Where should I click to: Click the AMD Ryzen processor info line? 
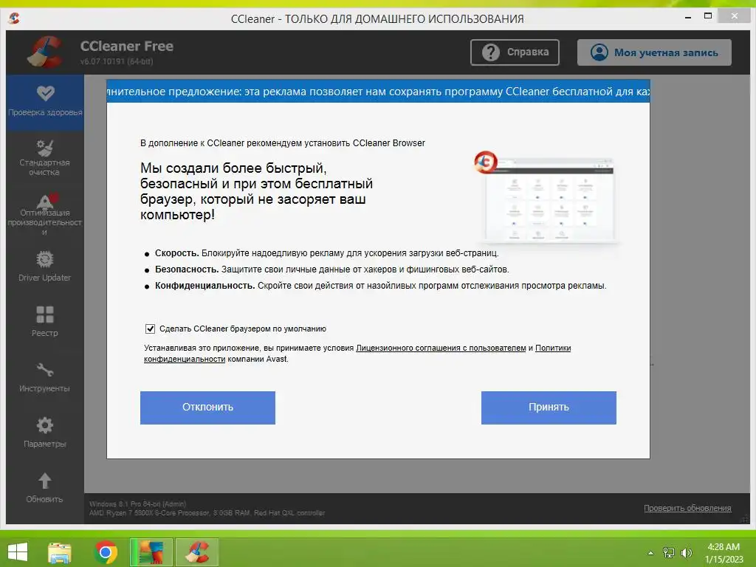(207, 513)
